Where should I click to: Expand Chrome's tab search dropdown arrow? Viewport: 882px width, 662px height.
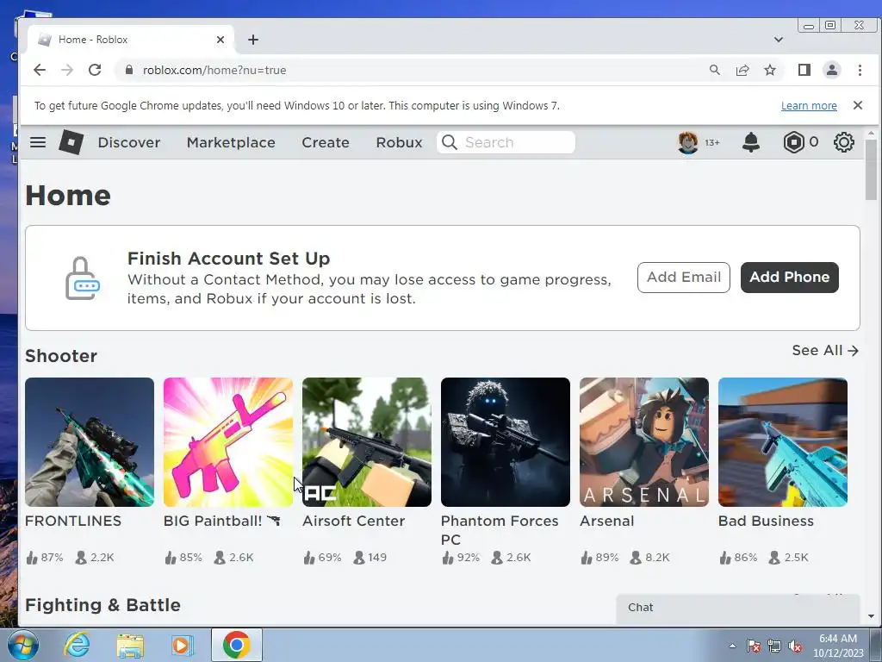click(x=779, y=40)
